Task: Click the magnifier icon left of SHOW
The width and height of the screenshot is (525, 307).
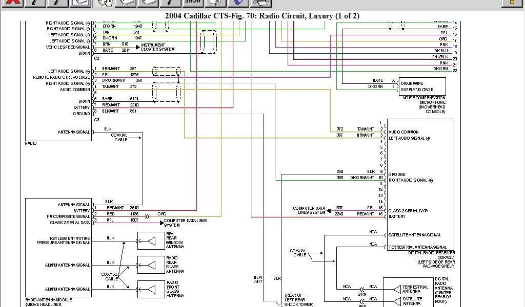Action: (x=171, y=3)
